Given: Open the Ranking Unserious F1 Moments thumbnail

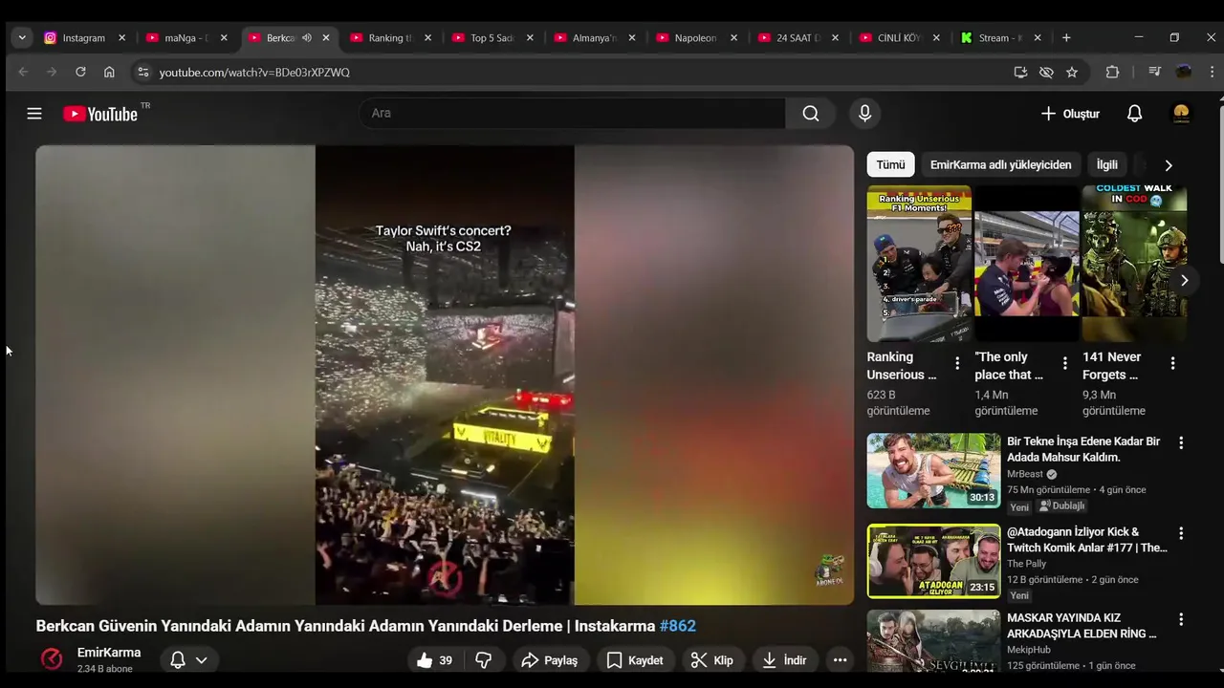Looking at the screenshot, I should click(x=919, y=264).
